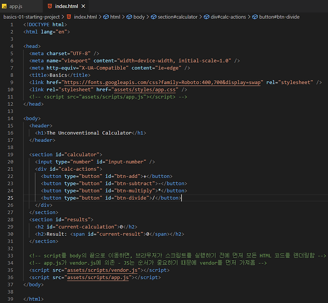Click the HTML5 icon in the breadcrumb
This screenshot has width=328, height=303.
[69, 17]
